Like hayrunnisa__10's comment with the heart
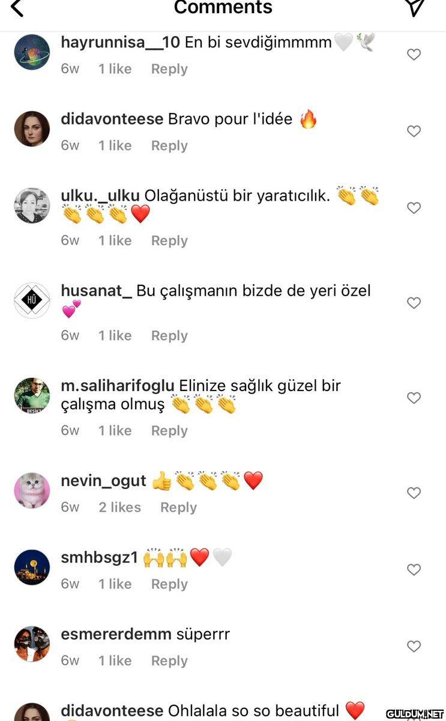 coord(414,55)
